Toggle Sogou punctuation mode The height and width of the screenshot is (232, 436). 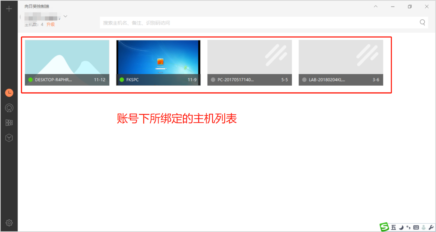pos(408,227)
